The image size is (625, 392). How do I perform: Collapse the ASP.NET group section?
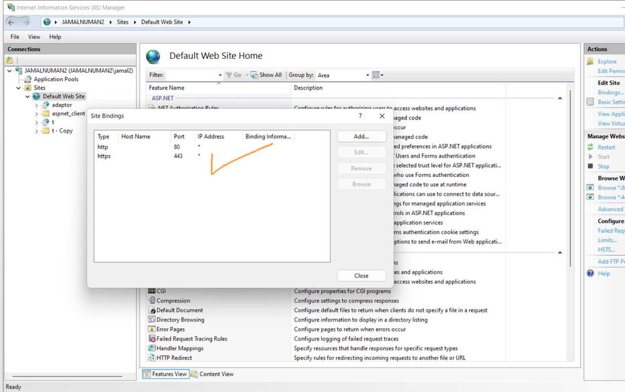pyautogui.click(x=560, y=98)
